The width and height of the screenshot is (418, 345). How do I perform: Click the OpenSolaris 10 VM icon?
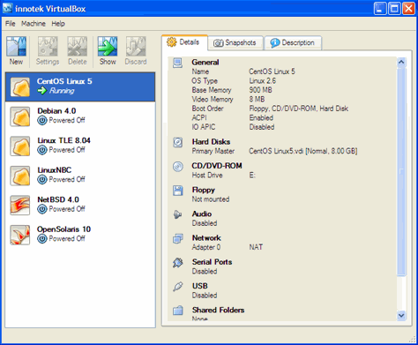click(x=20, y=235)
